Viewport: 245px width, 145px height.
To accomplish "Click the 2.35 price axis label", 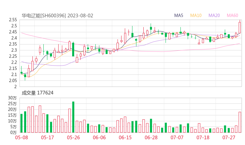I will 13,44.
